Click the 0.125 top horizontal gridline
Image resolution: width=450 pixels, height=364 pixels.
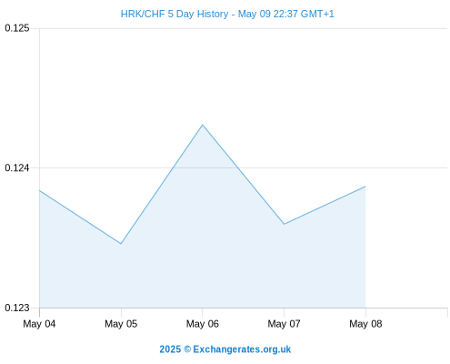pos(244,29)
